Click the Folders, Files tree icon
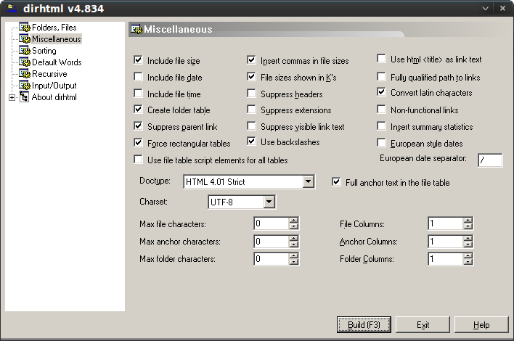The image size is (514, 341). pyautogui.click(x=25, y=28)
